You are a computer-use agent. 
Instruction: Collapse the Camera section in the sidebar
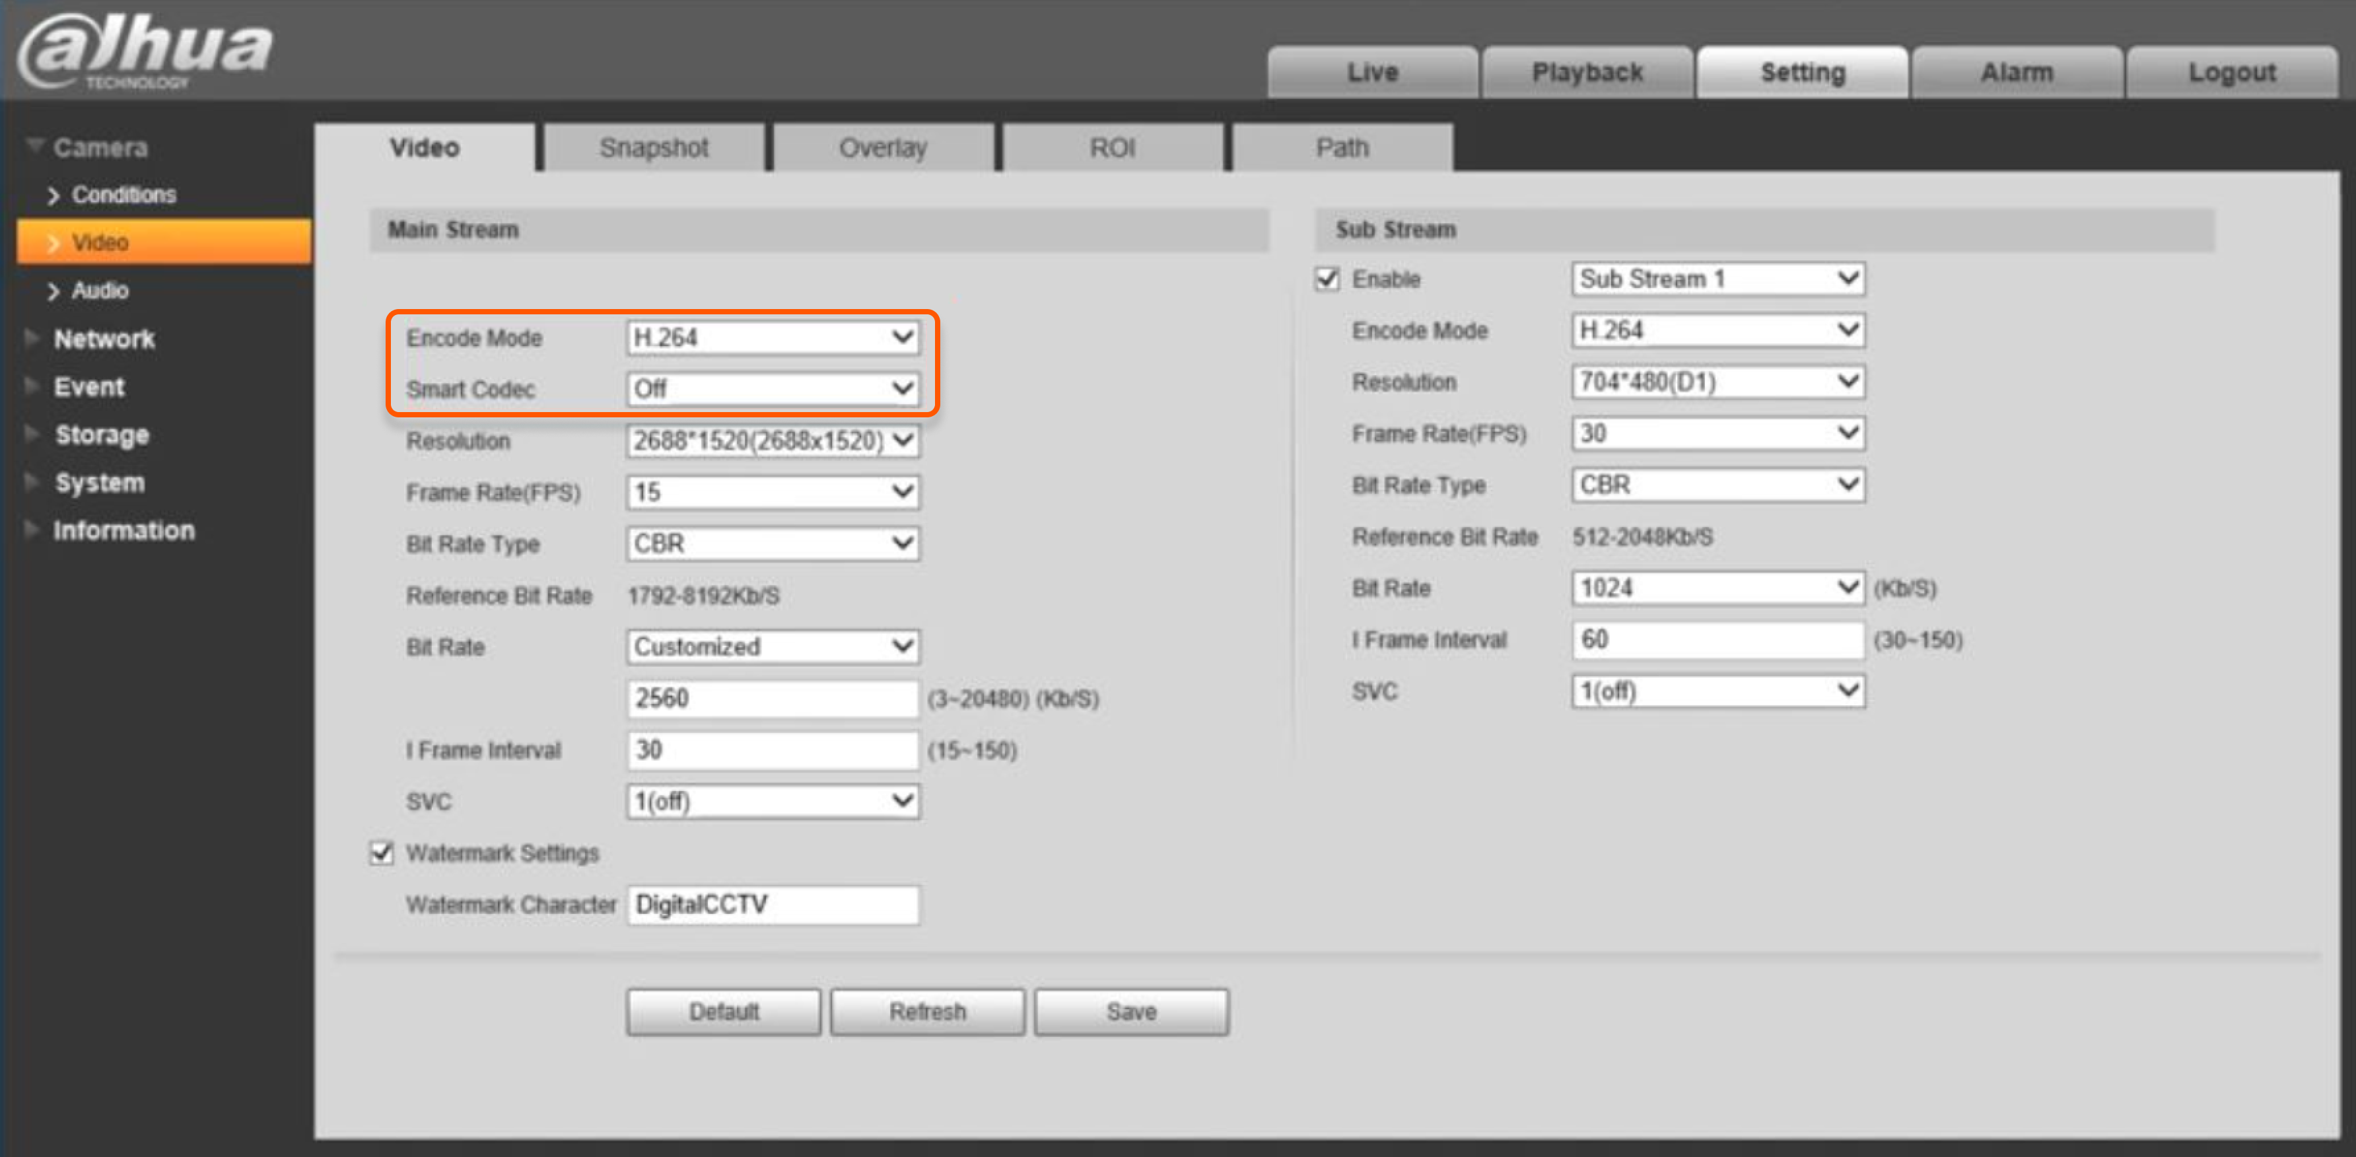100,147
